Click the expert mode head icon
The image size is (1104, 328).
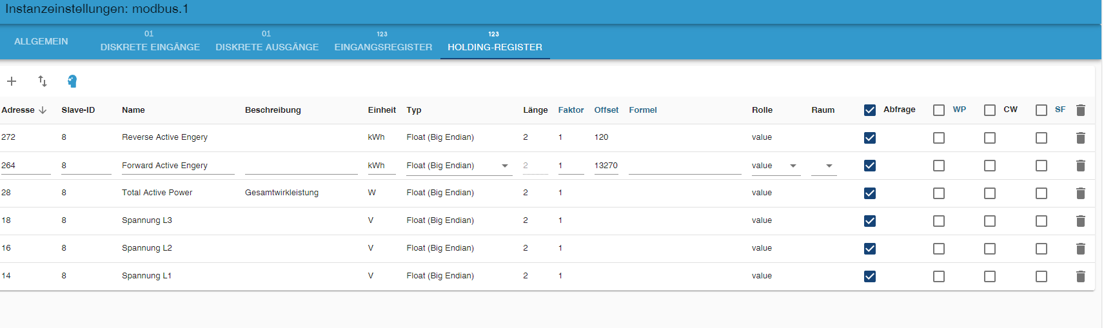[72, 81]
